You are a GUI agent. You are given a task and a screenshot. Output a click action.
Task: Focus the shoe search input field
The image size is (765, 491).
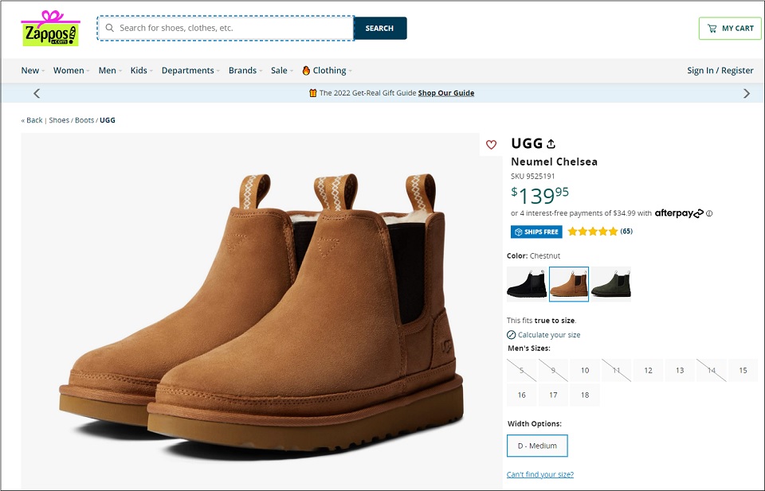tap(226, 28)
